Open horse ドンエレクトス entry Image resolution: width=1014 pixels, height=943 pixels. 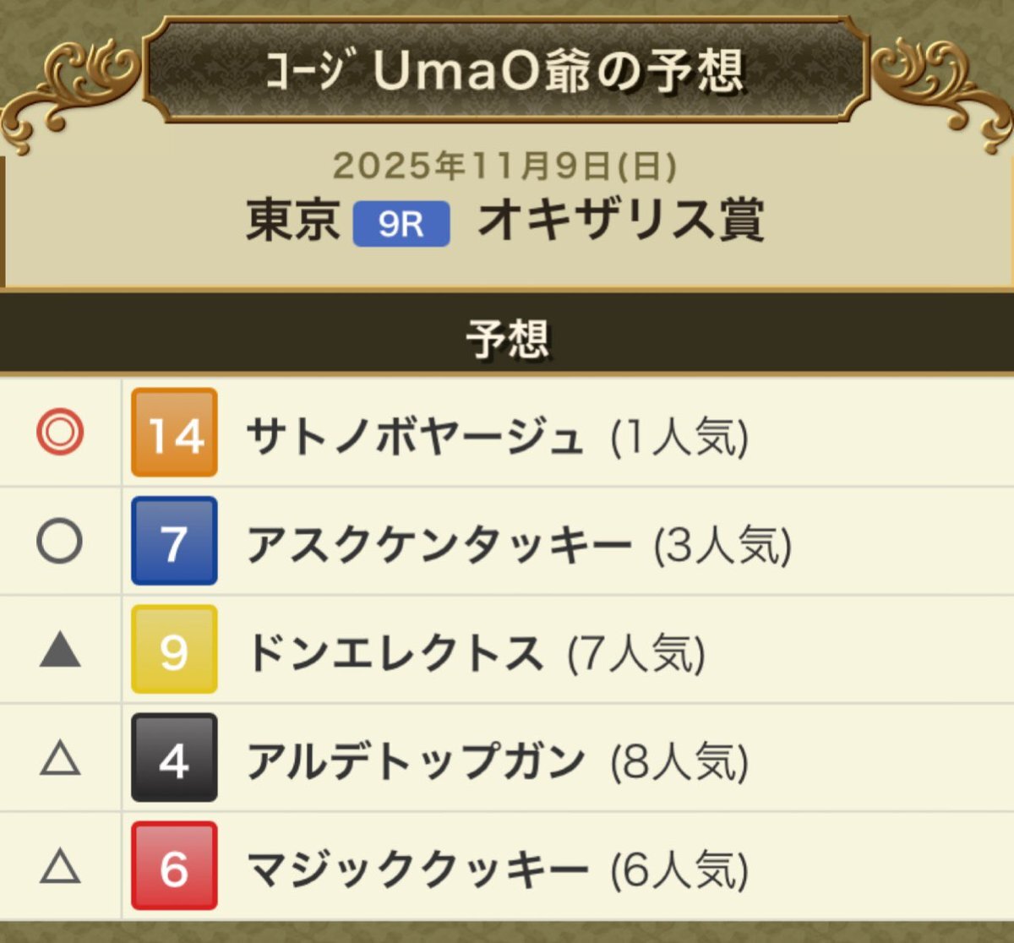pyautogui.click(x=395, y=653)
